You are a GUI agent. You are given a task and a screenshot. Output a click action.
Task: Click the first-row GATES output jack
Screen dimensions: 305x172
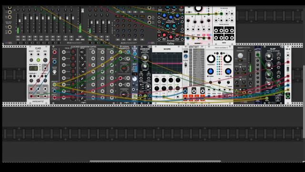(x=93, y=52)
